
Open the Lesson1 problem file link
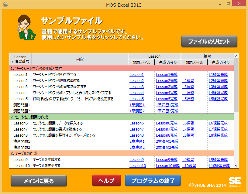pyautogui.click(x=136, y=75)
